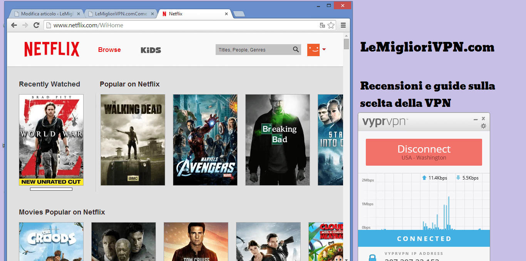Open the Chrome hamburger menu

(x=343, y=25)
